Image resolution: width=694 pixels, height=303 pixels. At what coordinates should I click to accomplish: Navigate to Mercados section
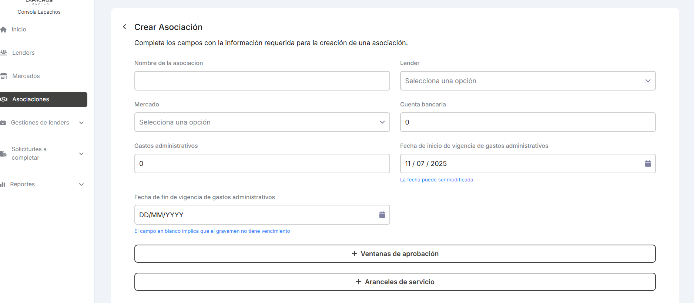tap(26, 76)
